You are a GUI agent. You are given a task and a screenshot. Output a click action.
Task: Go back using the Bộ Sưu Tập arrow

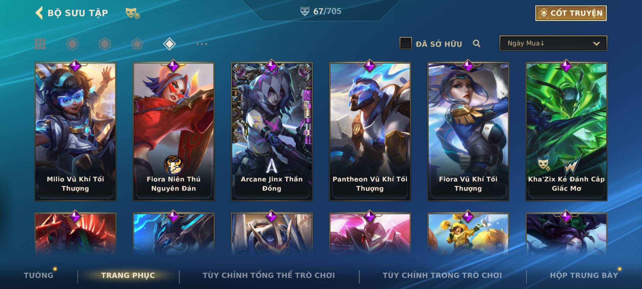[x=39, y=13]
